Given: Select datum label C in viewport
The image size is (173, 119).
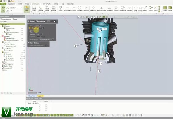Looking at the screenshot, I should (x=99, y=71).
